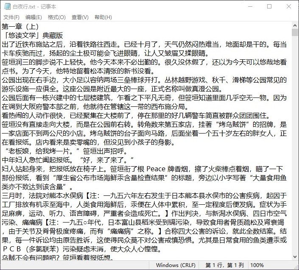
Task: Place cursor at line starting 游乐设施一应俱全
Action: pos(112,89)
